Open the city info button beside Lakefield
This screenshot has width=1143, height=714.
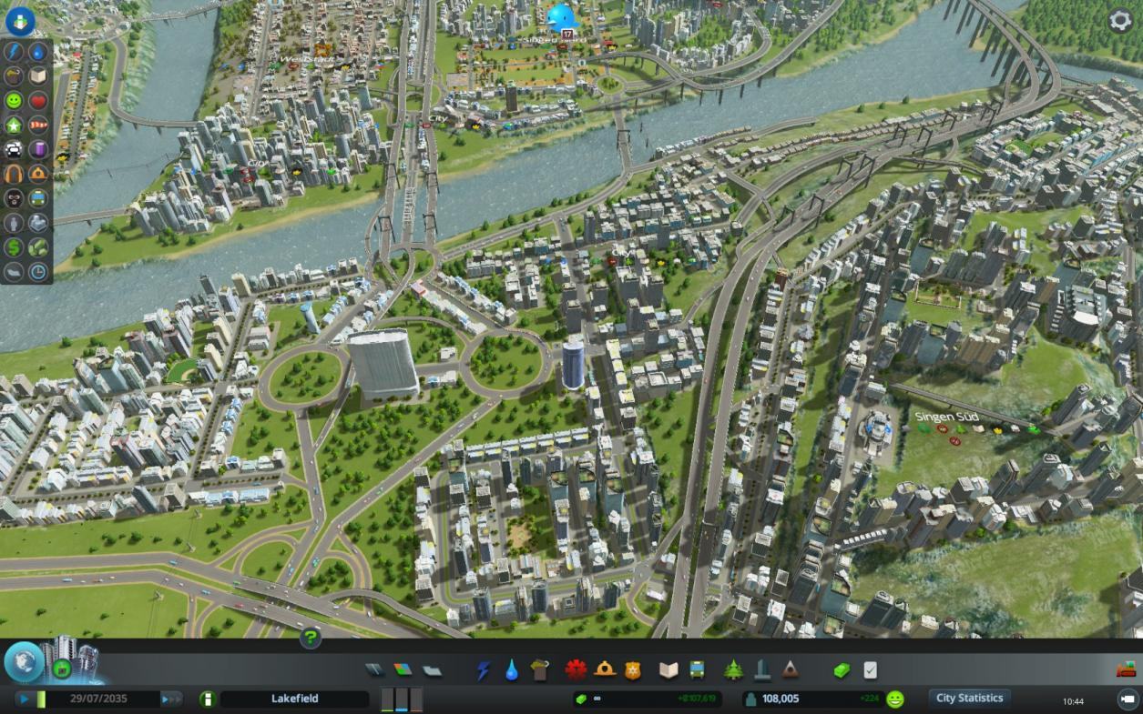coord(208,699)
